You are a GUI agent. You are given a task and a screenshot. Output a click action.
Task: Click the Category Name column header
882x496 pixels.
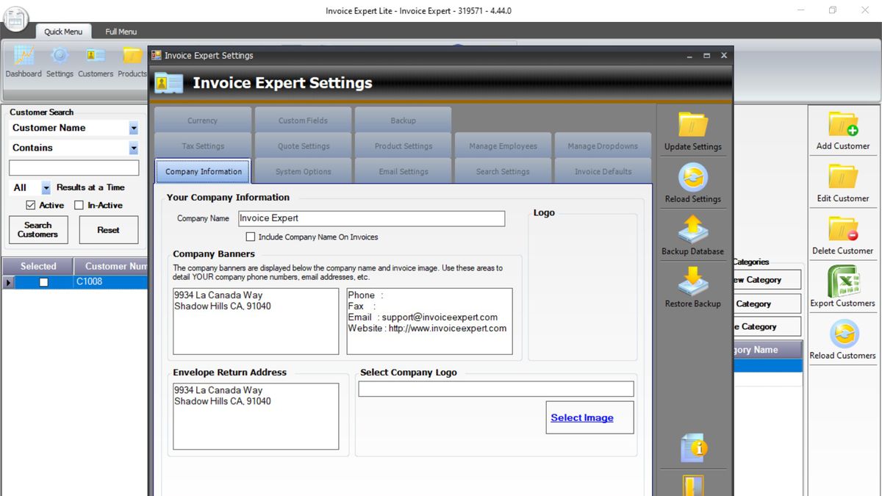click(x=767, y=350)
